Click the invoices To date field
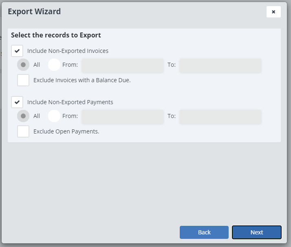This screenshot has width=291, height=247. [220, 65]
